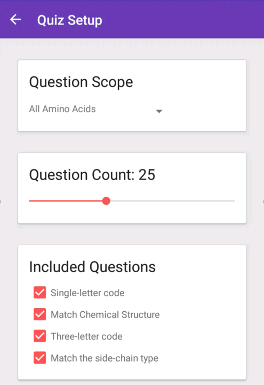Click the dropdown triangle beside All Amino Acids
The width and height of the screenshot is (264, 385).
tap(159, 111)
